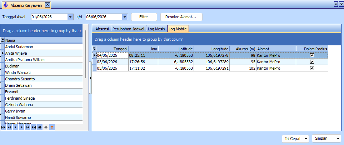
Task: Open the Log Mobile grid column chooser icon
Action: (95, 49)
